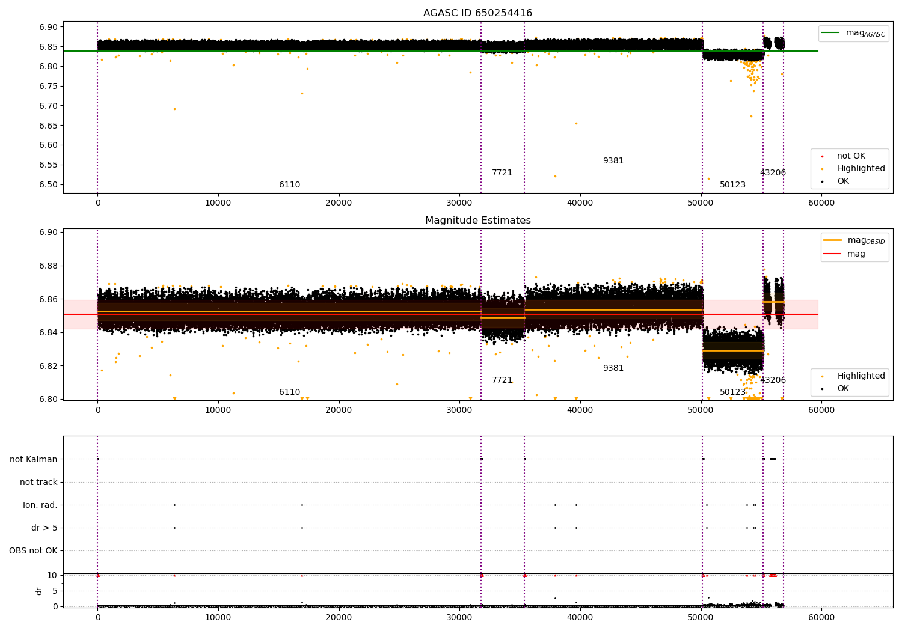
Task: Click x-axis tick 40000 under Magnitude Estimates plot
Action: pos(580,410)
